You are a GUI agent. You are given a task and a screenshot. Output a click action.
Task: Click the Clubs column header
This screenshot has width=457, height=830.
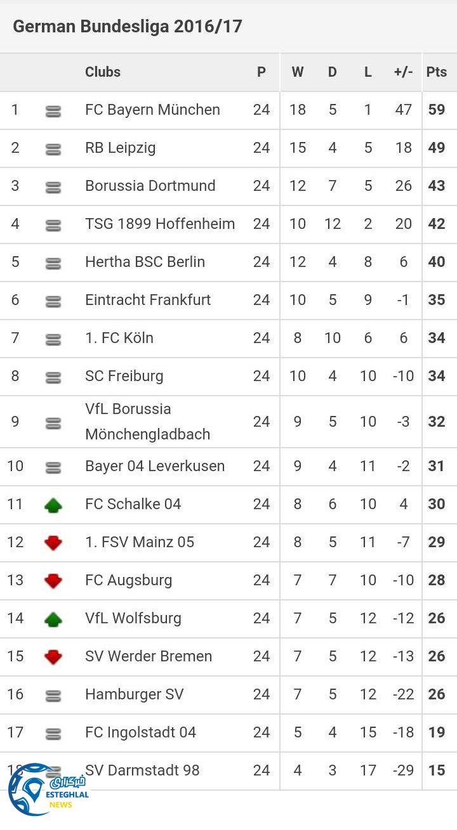coord(103,72)
